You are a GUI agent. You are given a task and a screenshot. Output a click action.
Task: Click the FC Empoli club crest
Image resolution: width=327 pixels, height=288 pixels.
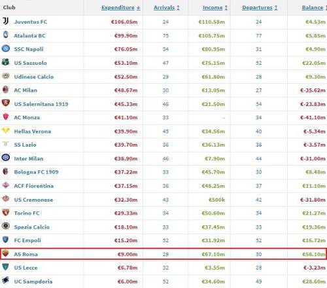(6, 240)
